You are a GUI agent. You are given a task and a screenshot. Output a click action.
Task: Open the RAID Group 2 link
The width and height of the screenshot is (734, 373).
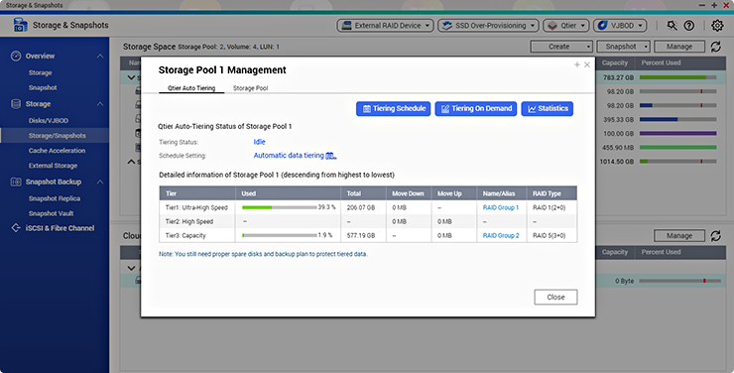click(501, 235)
